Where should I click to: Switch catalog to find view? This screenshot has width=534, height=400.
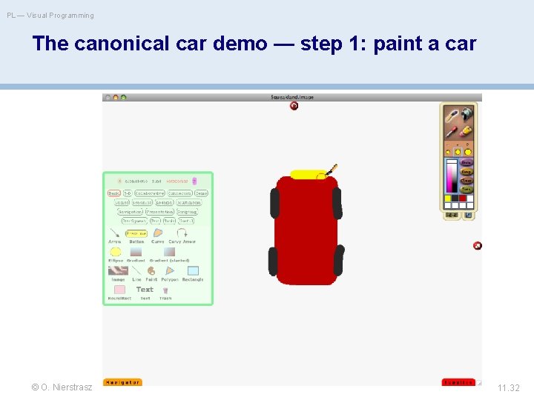click(156, 181)
